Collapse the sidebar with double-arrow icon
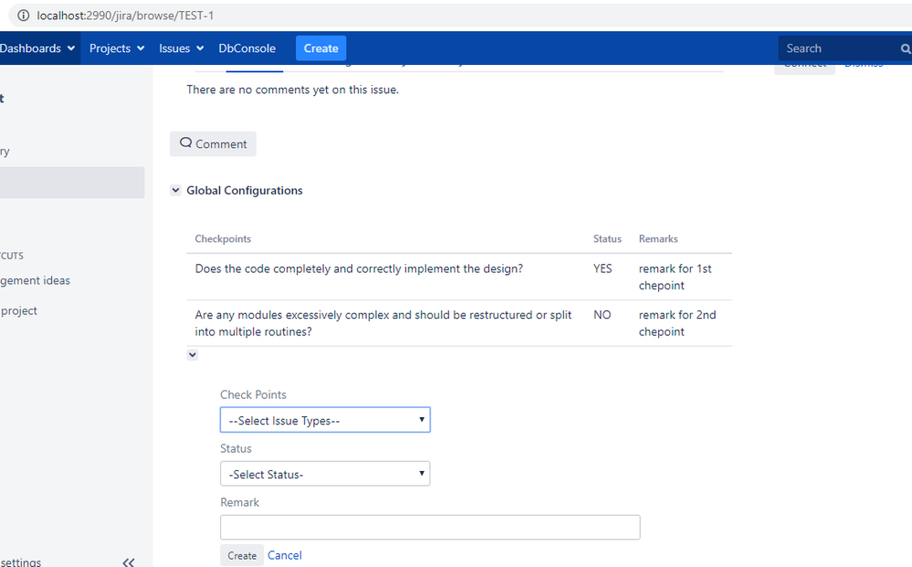Viewport: 912px width, 567px height. pos(129,562)
